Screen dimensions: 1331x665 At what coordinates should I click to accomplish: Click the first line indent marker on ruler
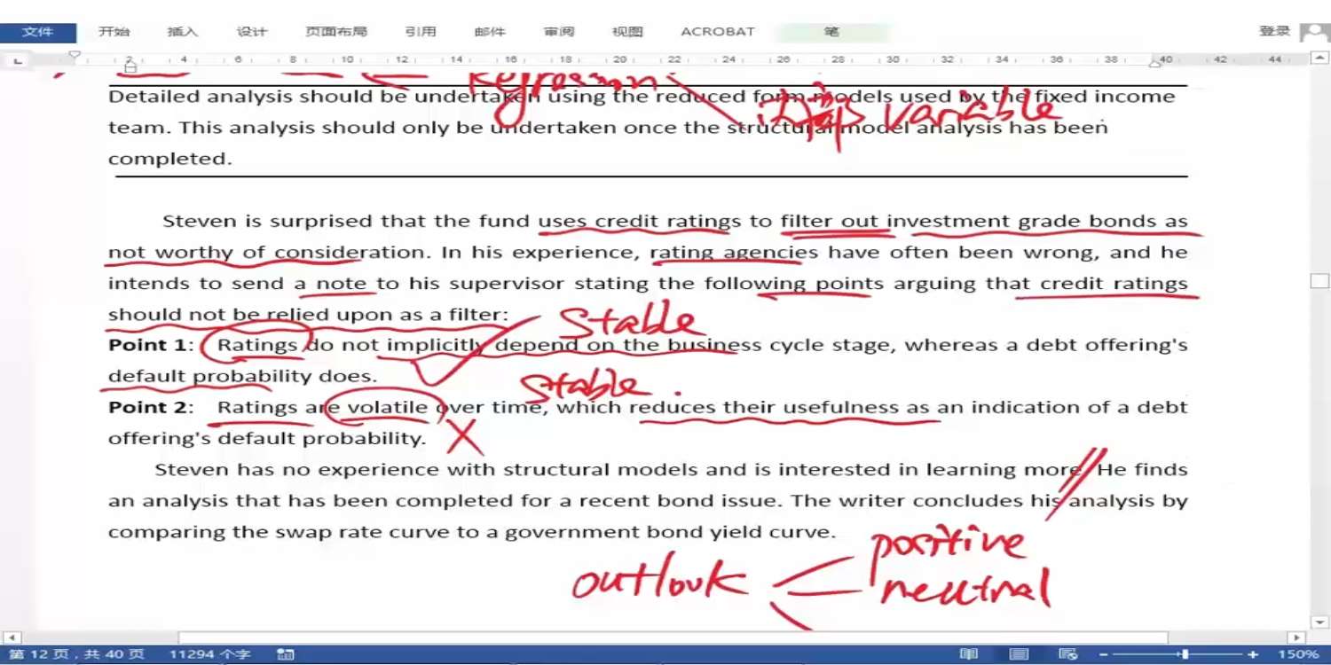75,55
